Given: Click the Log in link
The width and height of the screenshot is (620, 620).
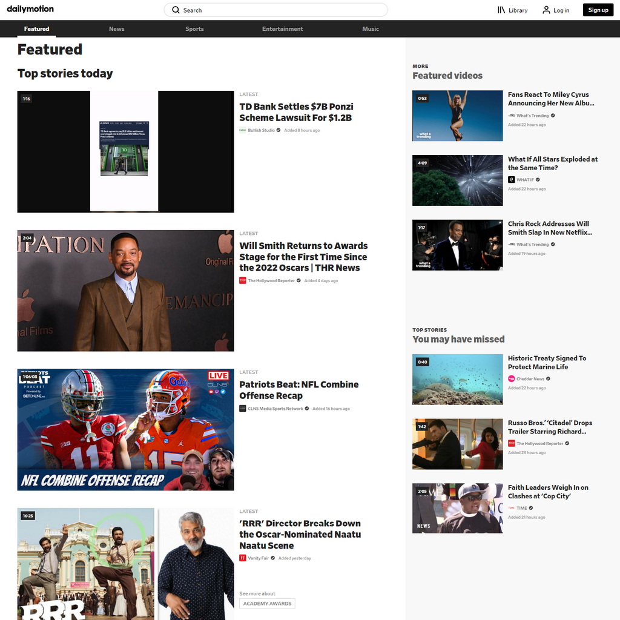Looking at the screenshot, I should click(x=561, y=10).
